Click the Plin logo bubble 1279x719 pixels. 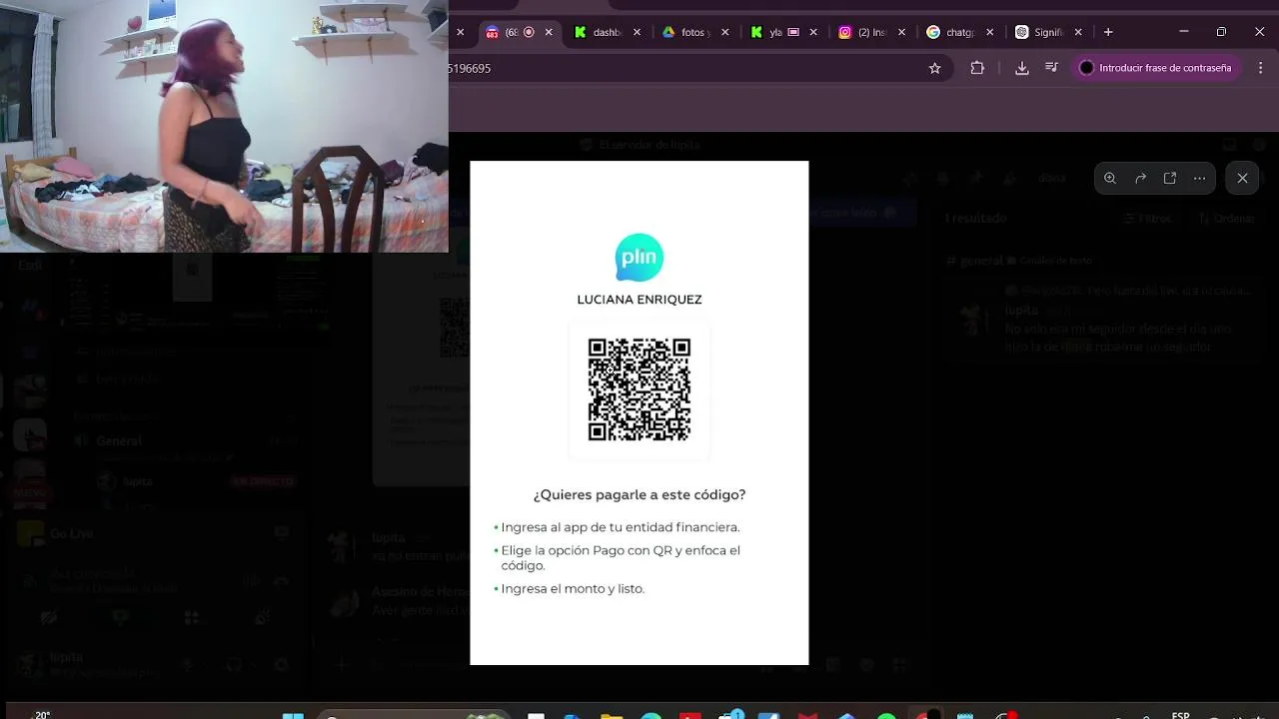point(639,258)
